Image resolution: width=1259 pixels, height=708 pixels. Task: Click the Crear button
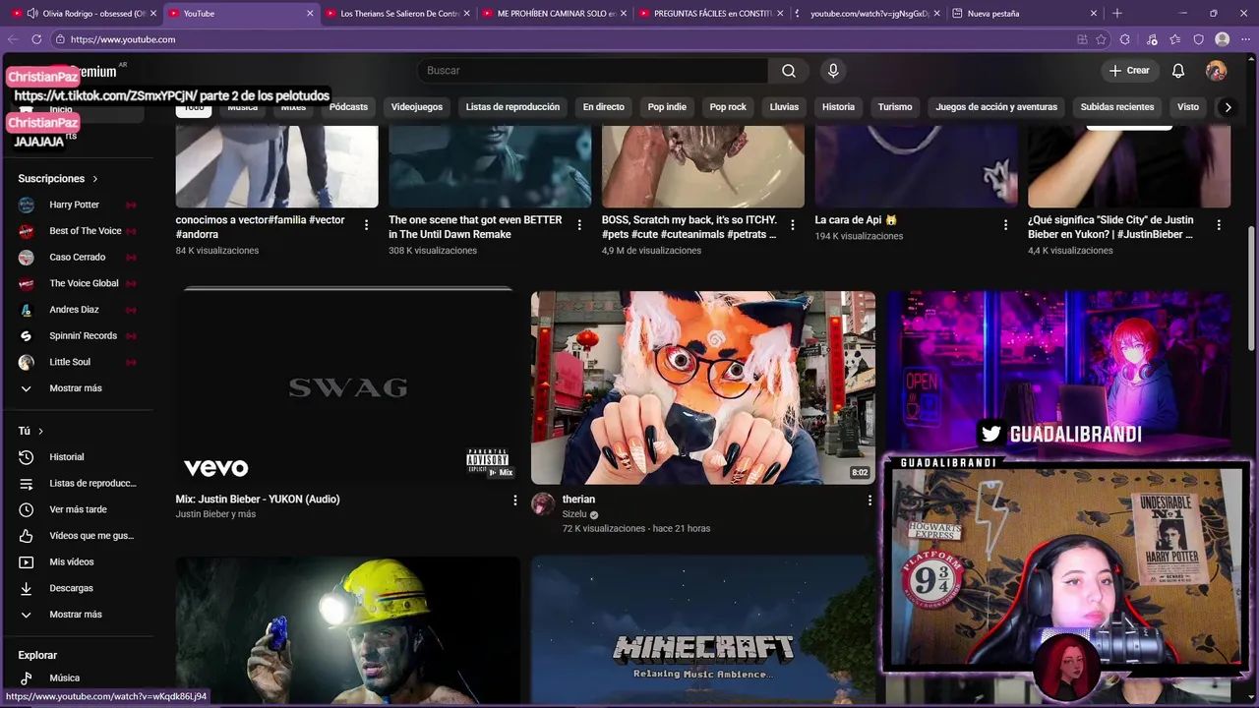[x=1129, y=71]
